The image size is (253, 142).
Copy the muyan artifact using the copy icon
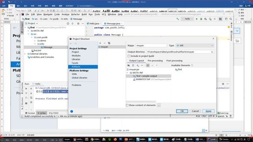coord(109,43)
